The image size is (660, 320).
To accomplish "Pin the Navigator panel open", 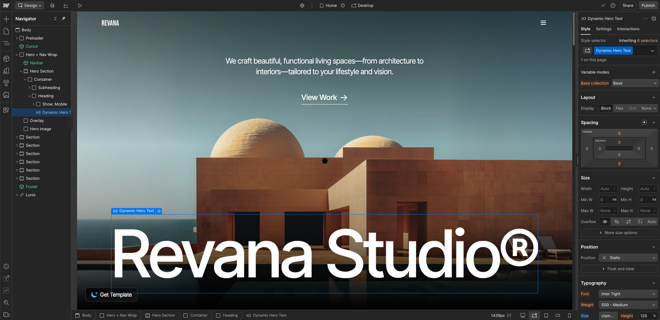I will click(64, 19).
